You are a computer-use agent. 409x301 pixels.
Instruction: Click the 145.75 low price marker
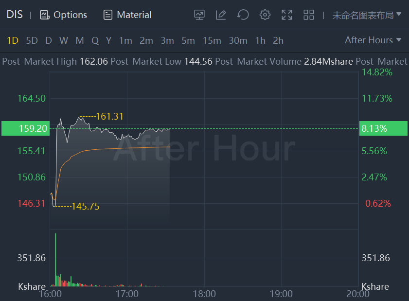coord(85,207)
